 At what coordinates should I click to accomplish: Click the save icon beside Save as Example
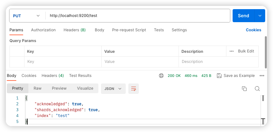coord(219,76)
